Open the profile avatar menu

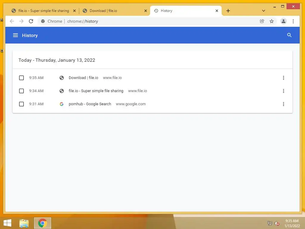point(284,21)
